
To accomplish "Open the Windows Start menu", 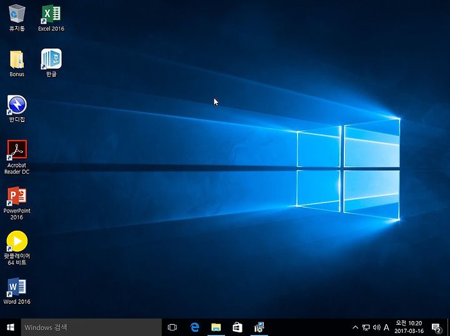I will 11,327.
